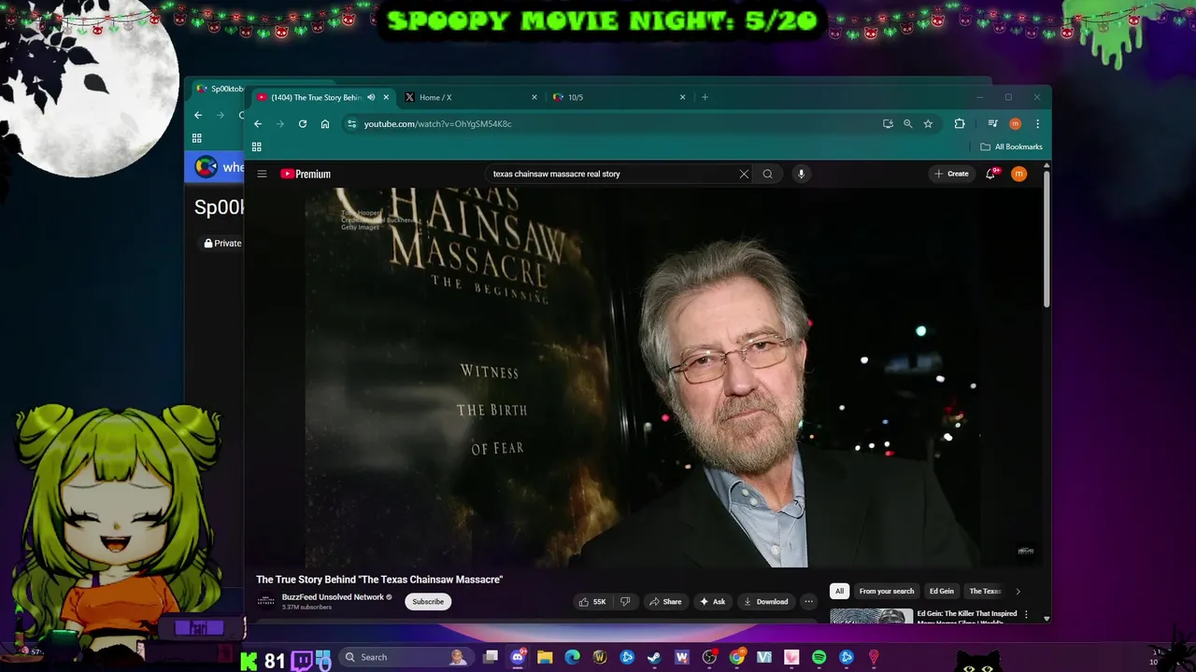Click the page vertical scrollbar
Viewport: 1196px width, 672px height.
pos(1046,238)
